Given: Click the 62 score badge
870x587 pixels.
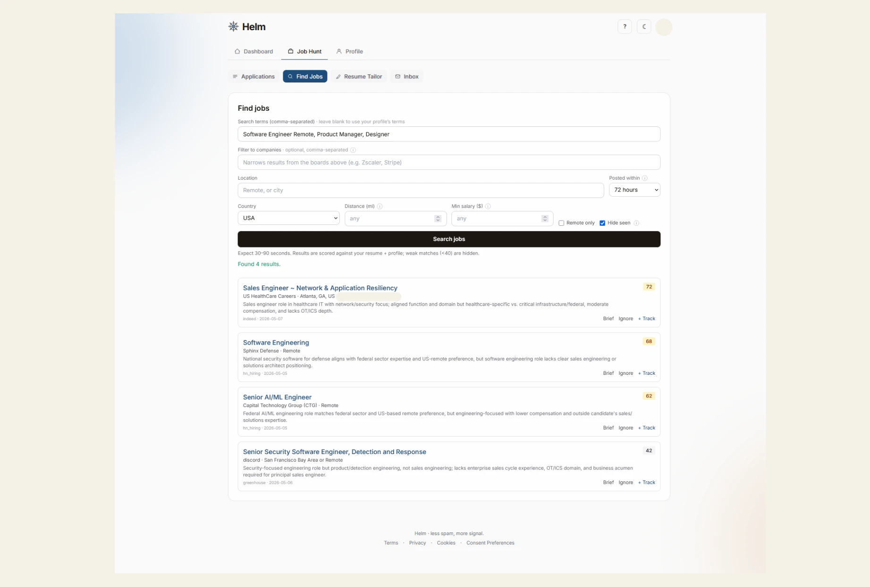Looking at the screenshot, I should 649,396.
